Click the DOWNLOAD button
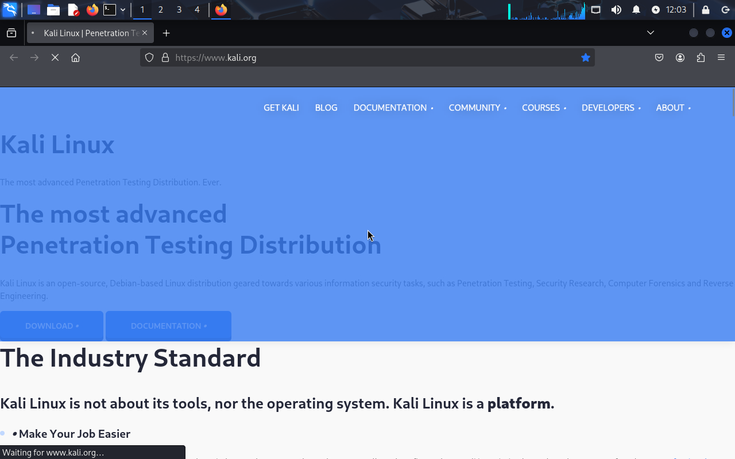The height and width of the screenshot is (459, 735). tap(52, 326)
